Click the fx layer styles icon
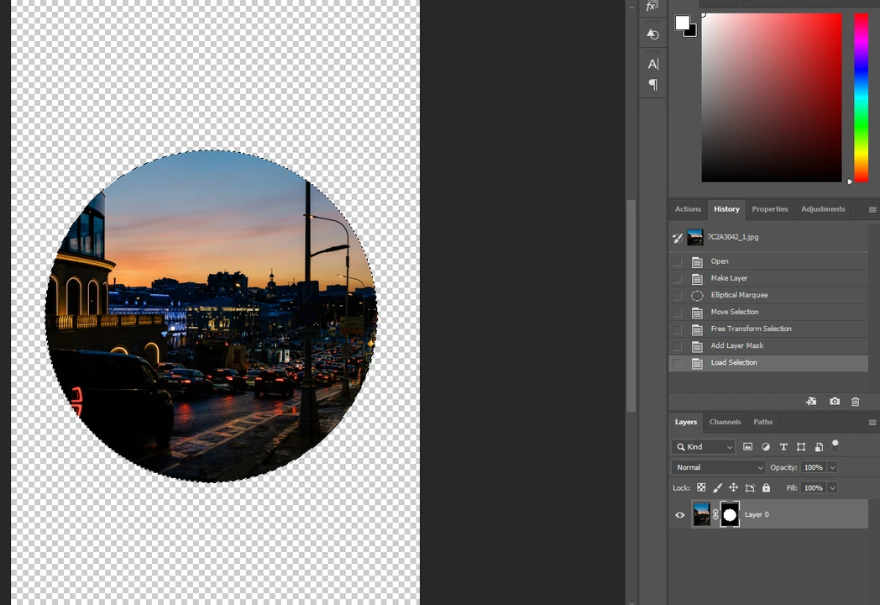 [652, 7]
